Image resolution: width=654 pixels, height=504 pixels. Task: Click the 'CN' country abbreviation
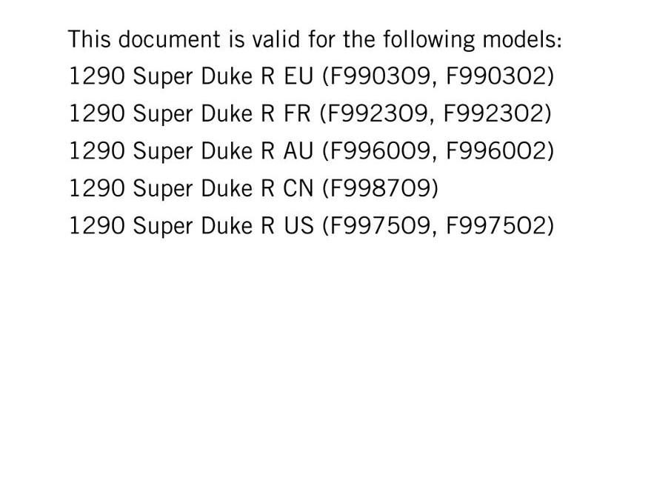click(298, 188)
